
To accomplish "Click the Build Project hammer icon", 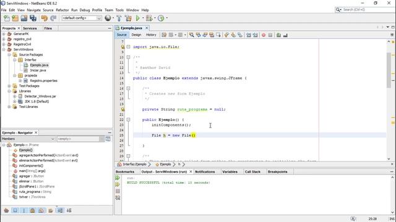I will click(x=119, y=18).
